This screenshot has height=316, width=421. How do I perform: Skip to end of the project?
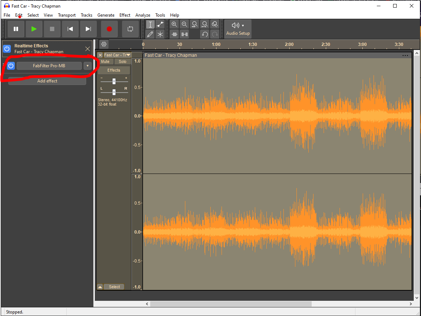point(88,29)
